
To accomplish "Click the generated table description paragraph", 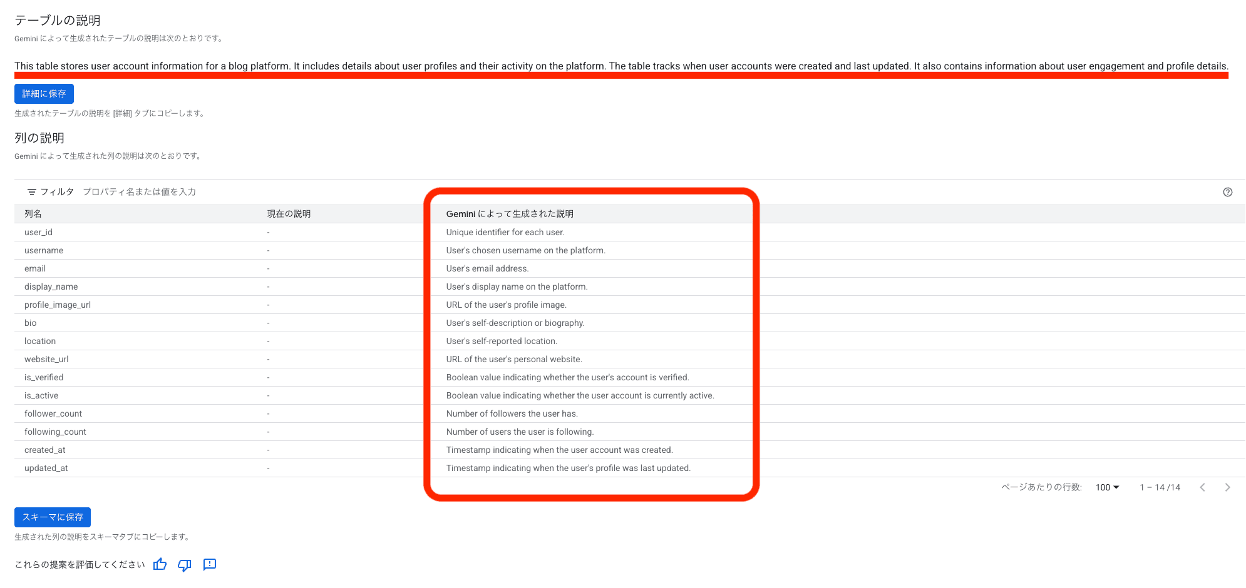I will [621, 66].
